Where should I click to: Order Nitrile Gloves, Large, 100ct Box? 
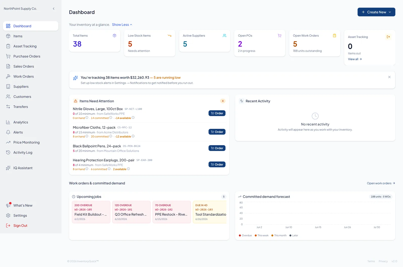[217, 113]
